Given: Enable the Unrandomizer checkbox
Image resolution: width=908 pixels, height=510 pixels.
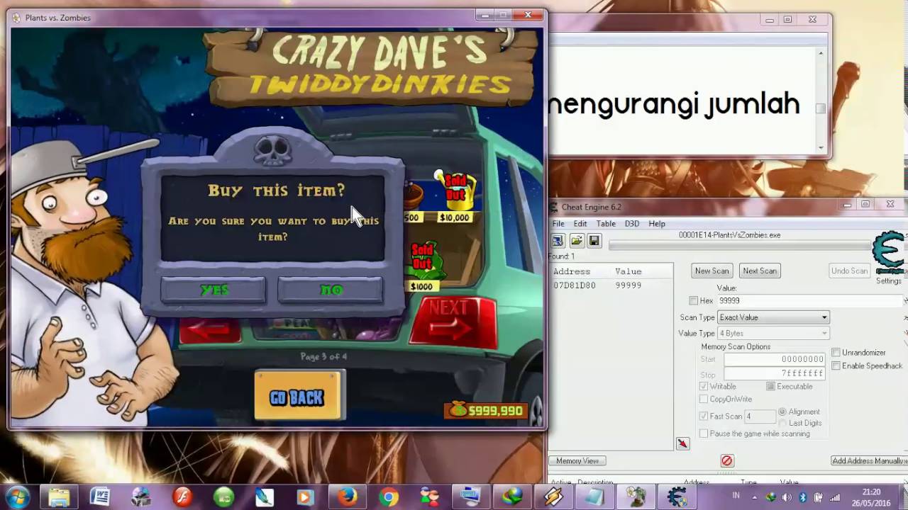Looking at the screenshot, I should tap(836, 353).
